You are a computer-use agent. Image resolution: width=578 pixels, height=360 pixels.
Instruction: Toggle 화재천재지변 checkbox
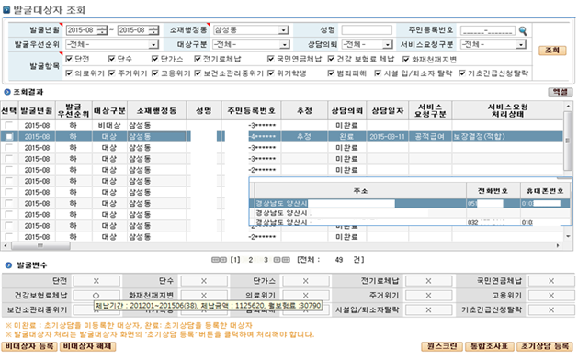(406, 59)
